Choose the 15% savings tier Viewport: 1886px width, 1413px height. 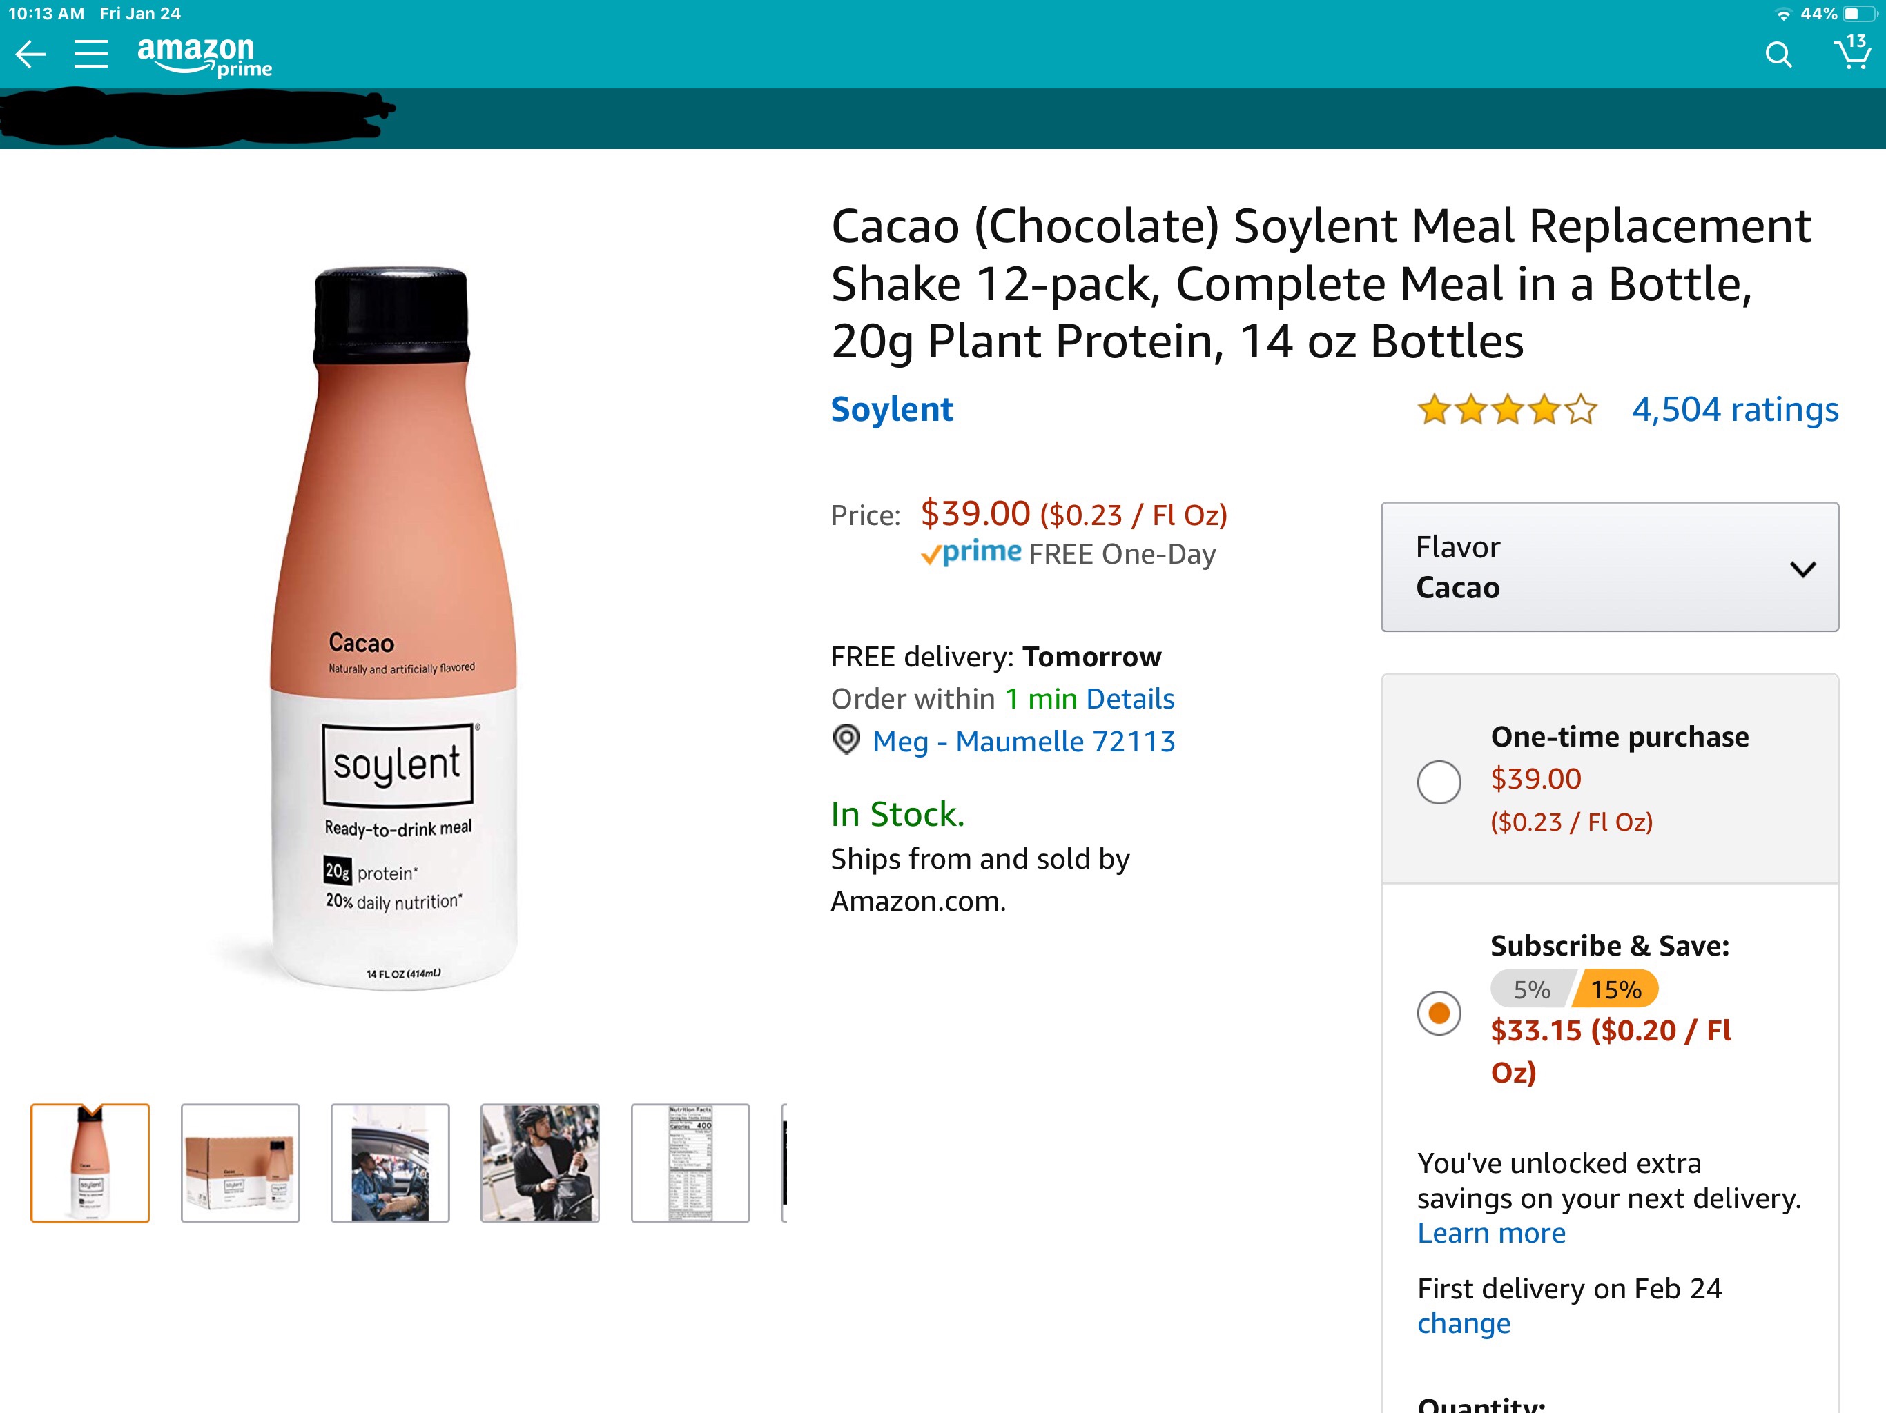tap(1615, 989)
